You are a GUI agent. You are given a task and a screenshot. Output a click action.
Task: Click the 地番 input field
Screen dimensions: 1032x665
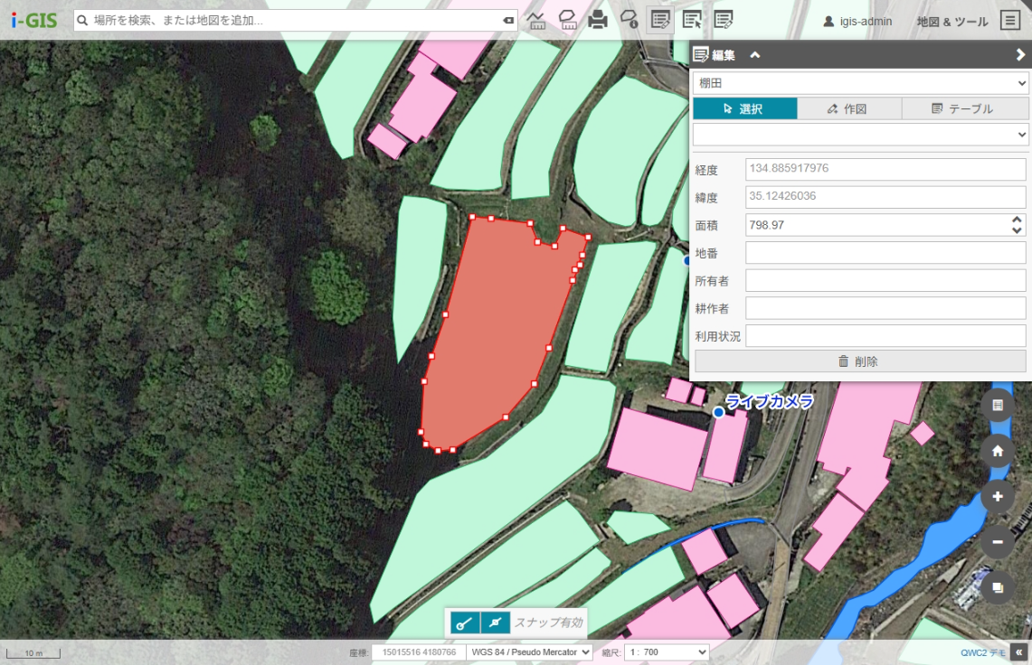(885, 253)
